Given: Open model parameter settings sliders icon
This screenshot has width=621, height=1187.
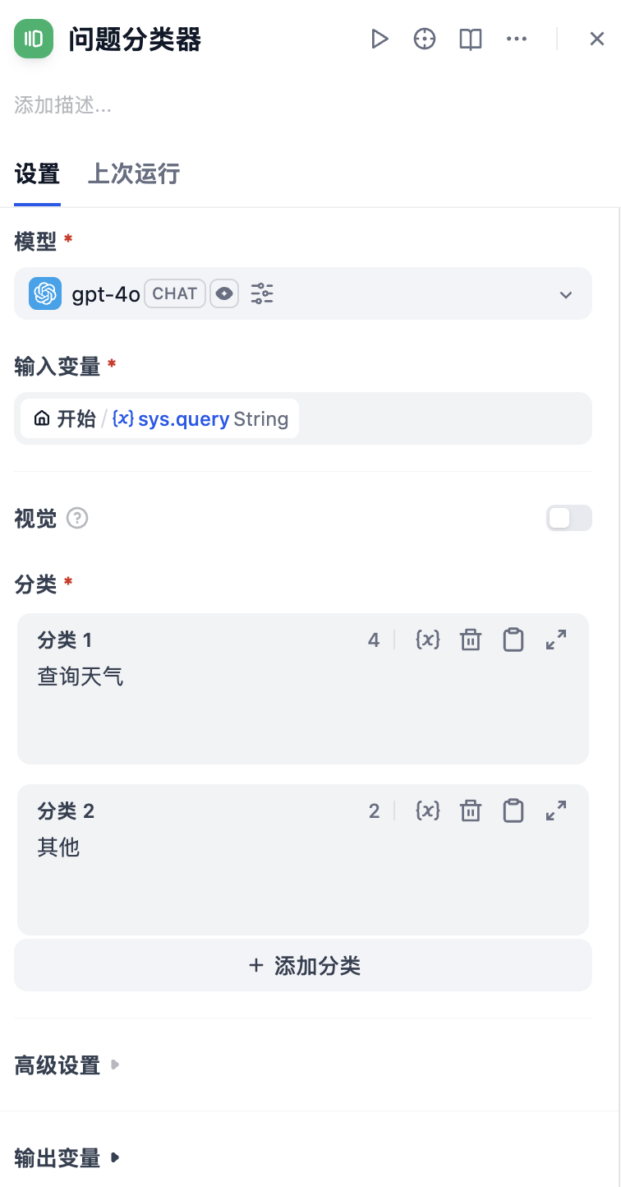Looking at the screenshot, I should point(262,293).
